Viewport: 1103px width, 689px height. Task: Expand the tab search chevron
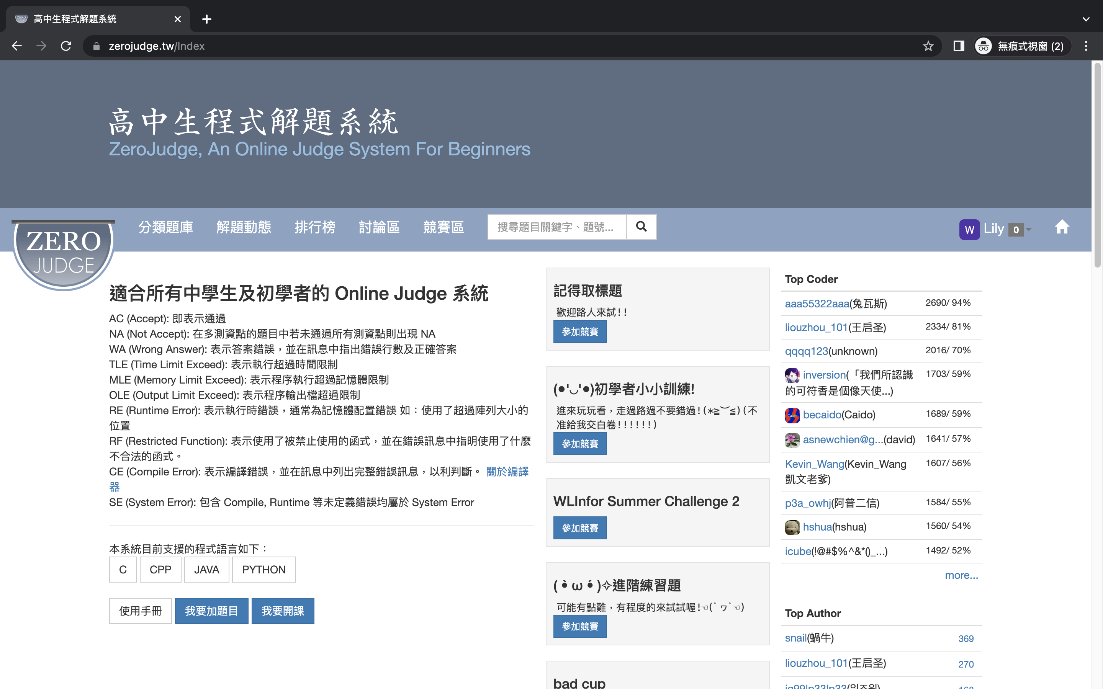pos(1086,19)
